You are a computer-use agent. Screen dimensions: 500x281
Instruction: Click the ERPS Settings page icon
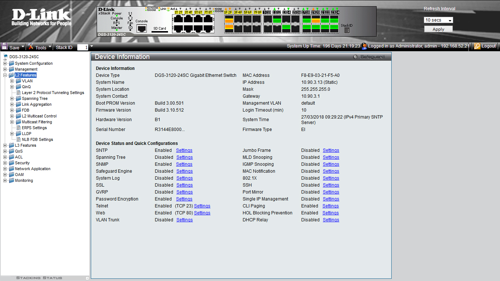tap(18, 128)
